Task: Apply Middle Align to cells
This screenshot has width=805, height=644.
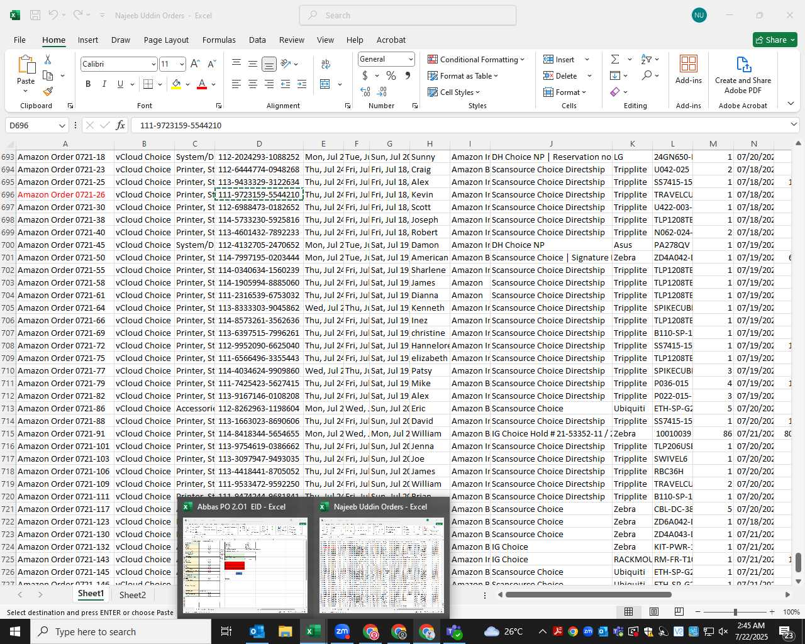Action: pos(253,64)
